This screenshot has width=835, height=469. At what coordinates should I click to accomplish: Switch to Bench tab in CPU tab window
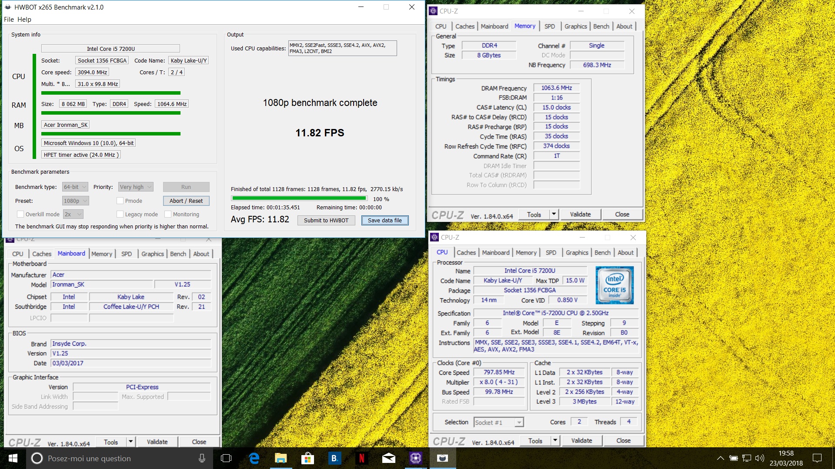pos(602,253)
